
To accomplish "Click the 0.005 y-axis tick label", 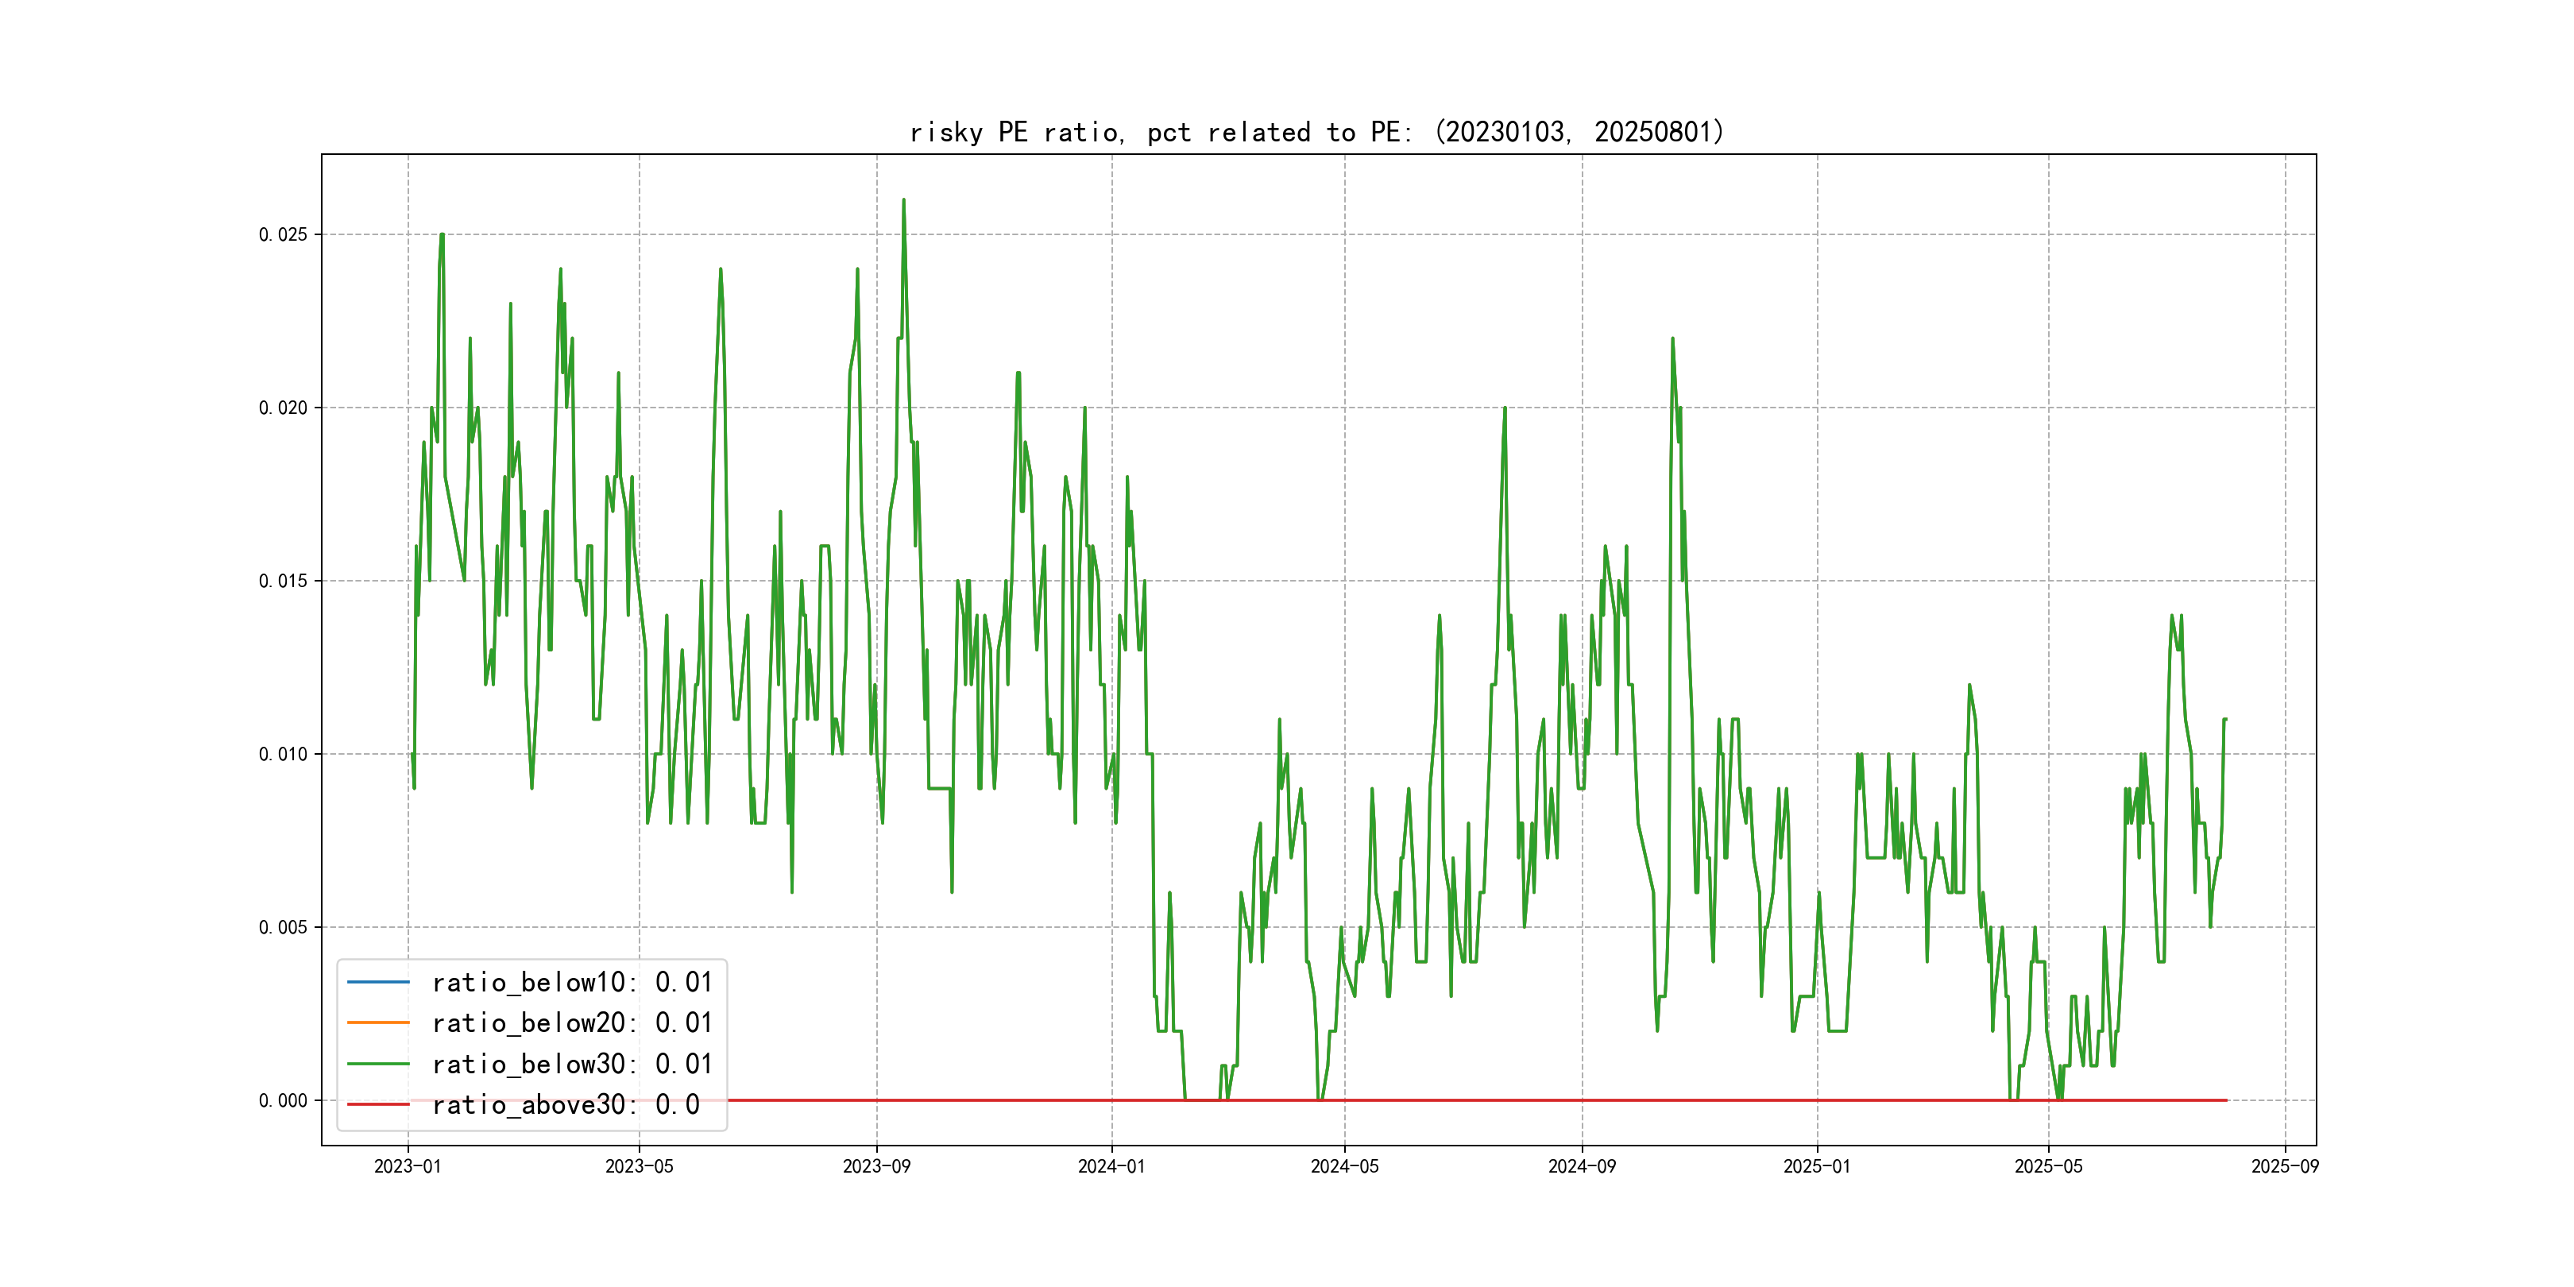I will [x=283, y=927].
